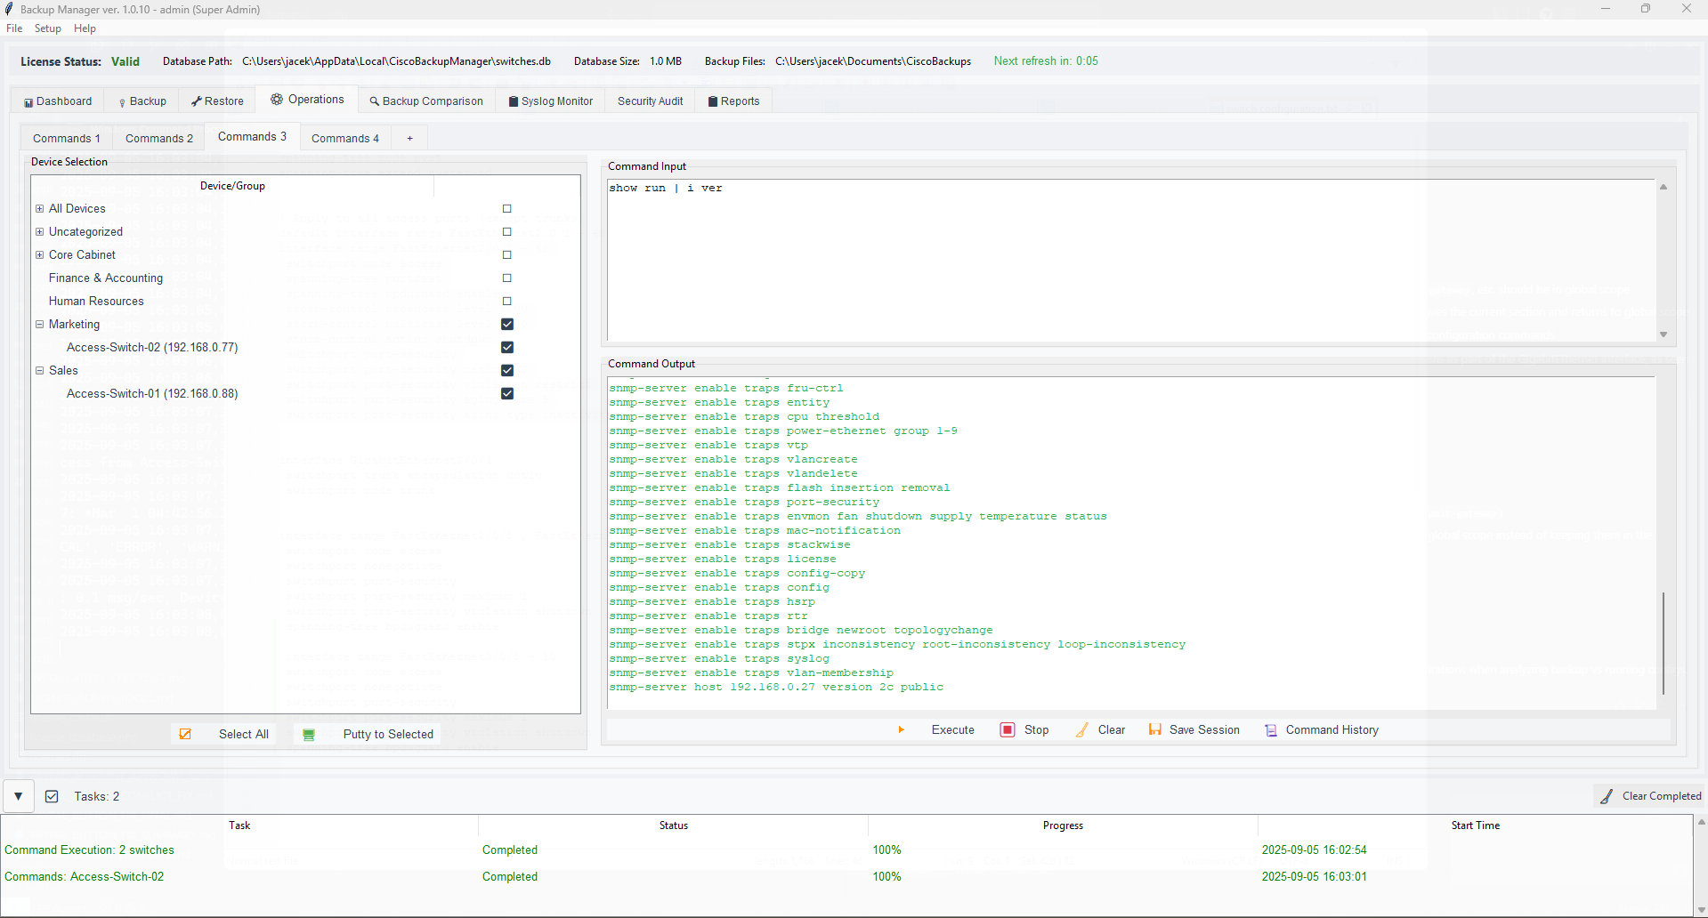Click the red Stop icon
The height and width of the screenshot is (918, 1708).
(x=1008, y=729)
